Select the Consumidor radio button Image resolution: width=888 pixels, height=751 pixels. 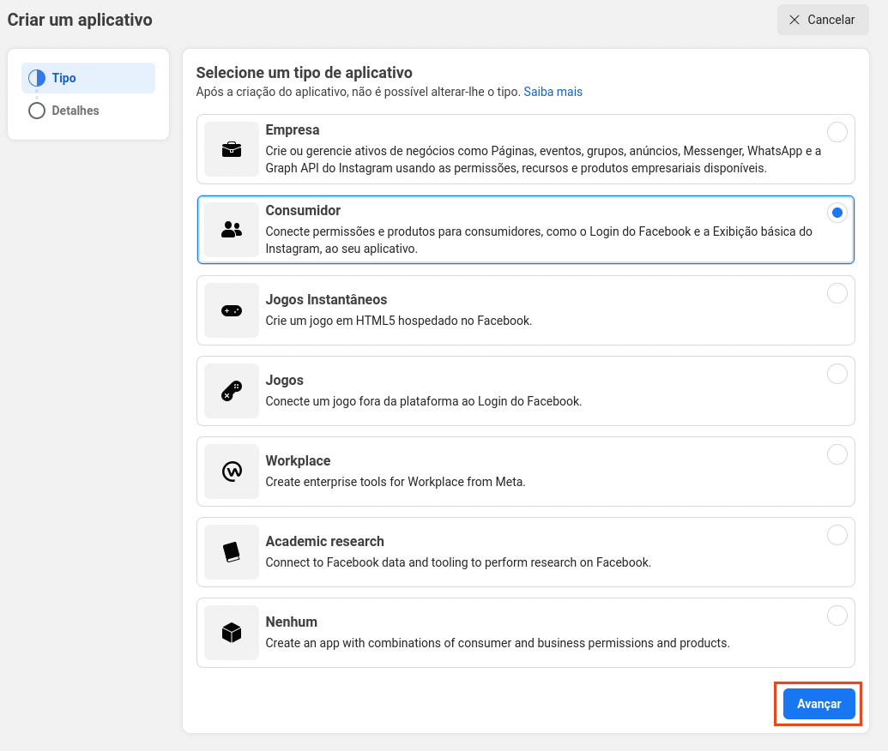click(837, 213)
